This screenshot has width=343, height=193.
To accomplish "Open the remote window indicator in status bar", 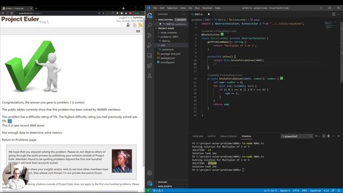I will [x=148, y=191].
